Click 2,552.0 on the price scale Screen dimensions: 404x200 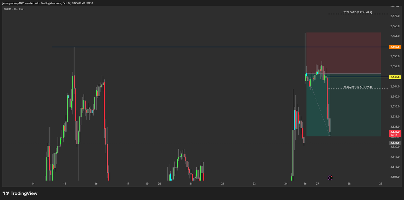395,66
